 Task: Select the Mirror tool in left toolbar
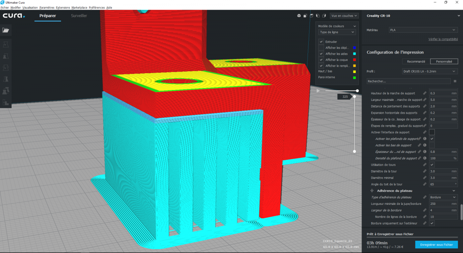6,79
